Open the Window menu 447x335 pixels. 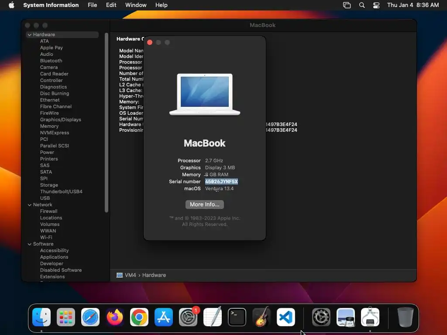[x=136, y=5]
